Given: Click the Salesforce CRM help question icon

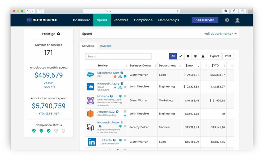Looking at the screenshot, I should click(x=122, y=73).
